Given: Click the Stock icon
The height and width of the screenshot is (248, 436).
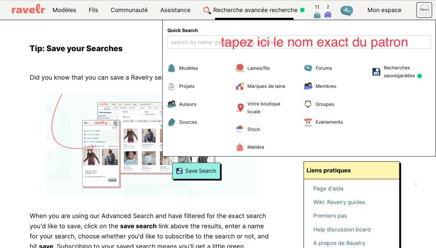Looking at the screenshot, I should (x=240, y=129).
